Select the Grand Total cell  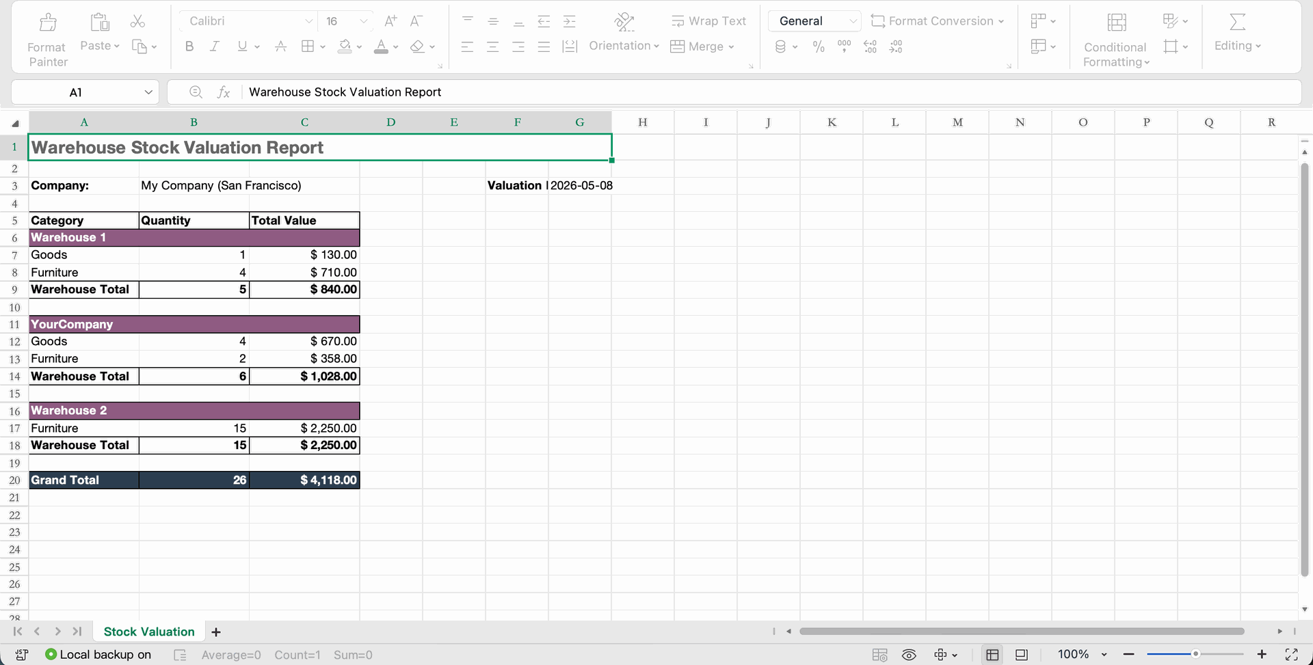coord(84,480)
